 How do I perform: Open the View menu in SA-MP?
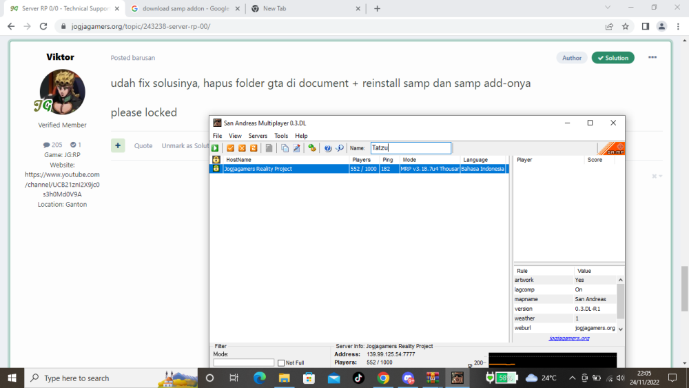tap(235, 136)
